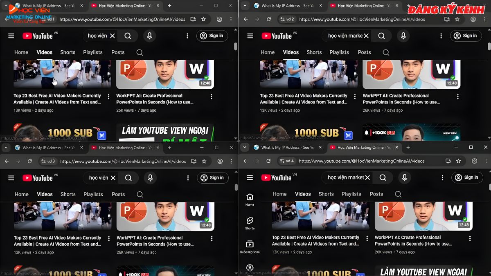Bookmark the page using star in vd 3 window

pyautogui.click(x=204, y=162)
